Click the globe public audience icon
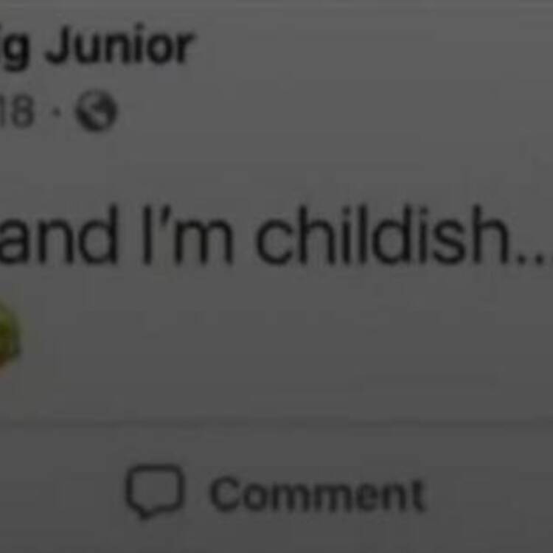 click(x=96, y=111)
